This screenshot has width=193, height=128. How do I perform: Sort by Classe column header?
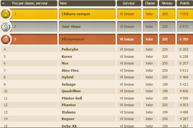coord(150,3)
